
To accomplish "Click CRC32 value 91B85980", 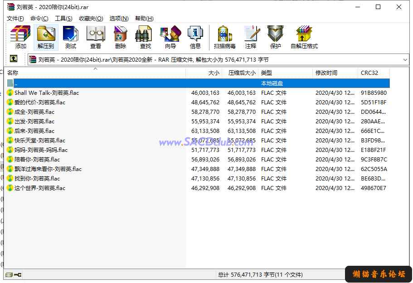I will (x=374, y=93).
